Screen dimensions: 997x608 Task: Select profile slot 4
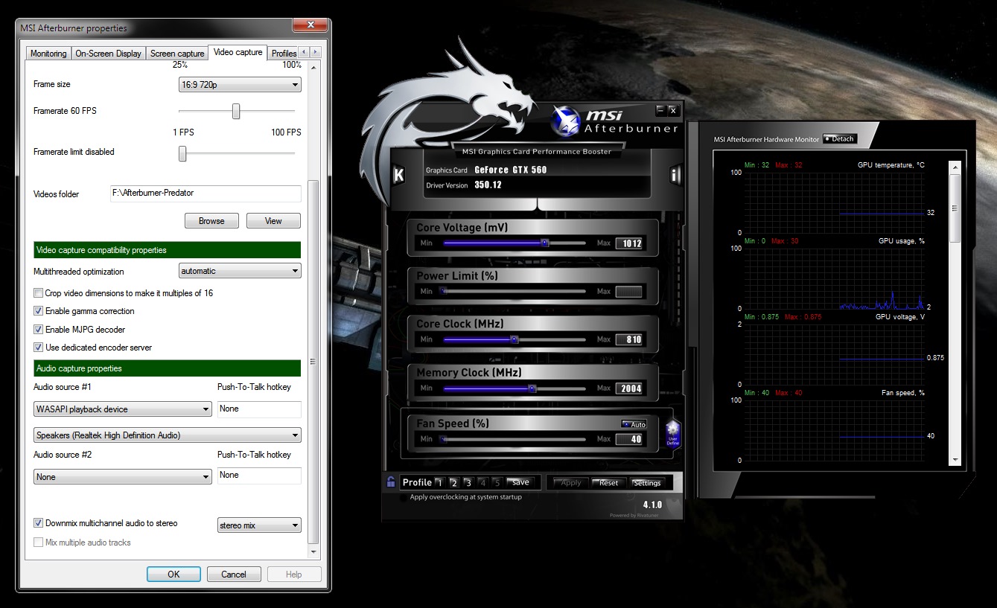pyautogui.click(x=482, y=482)
